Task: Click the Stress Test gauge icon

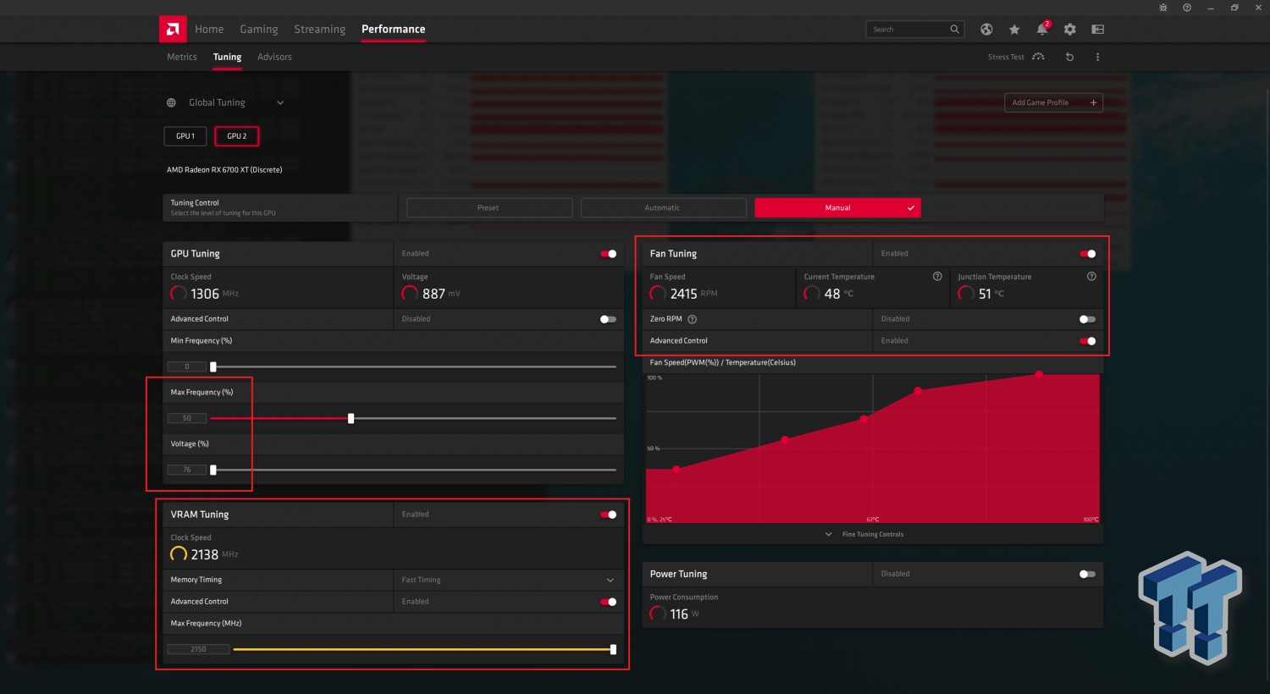Action: pos(1039,57)
